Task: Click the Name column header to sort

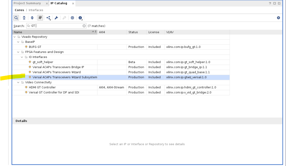Action: point(18,32)
